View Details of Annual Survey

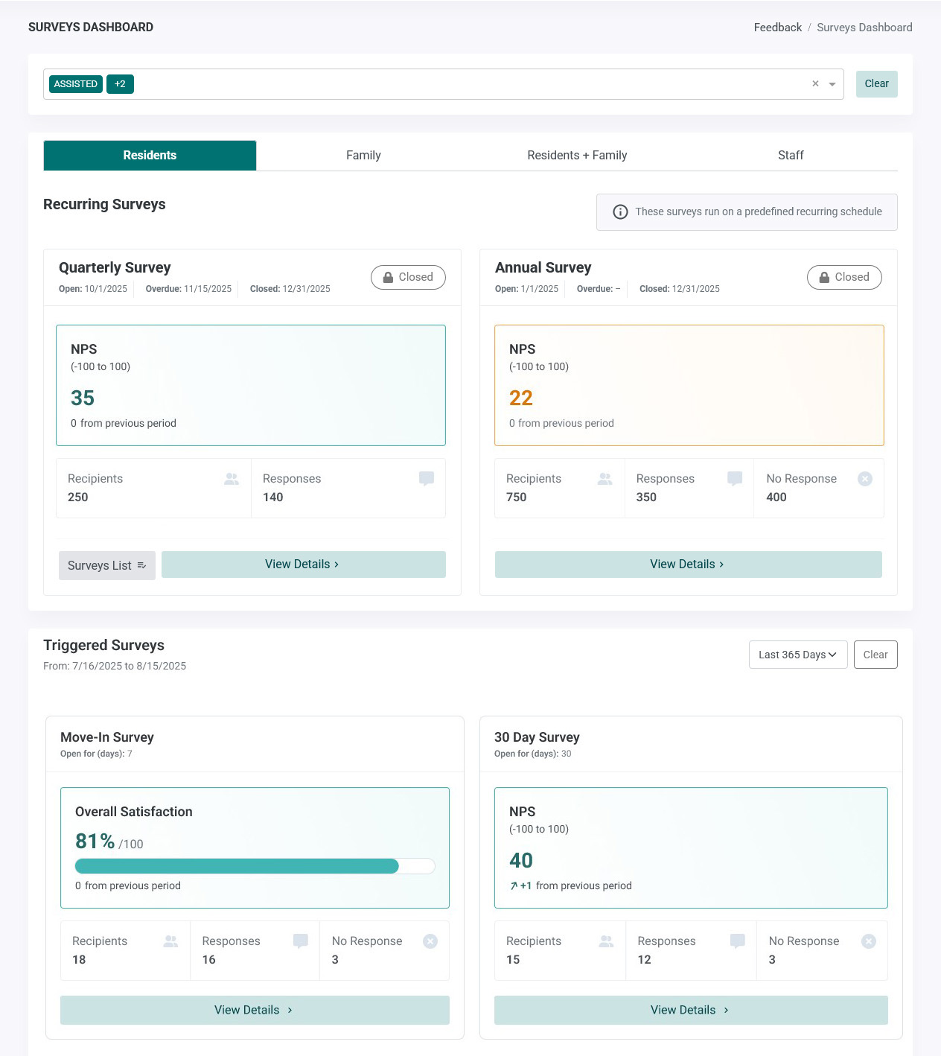click(x=689, y=564)
